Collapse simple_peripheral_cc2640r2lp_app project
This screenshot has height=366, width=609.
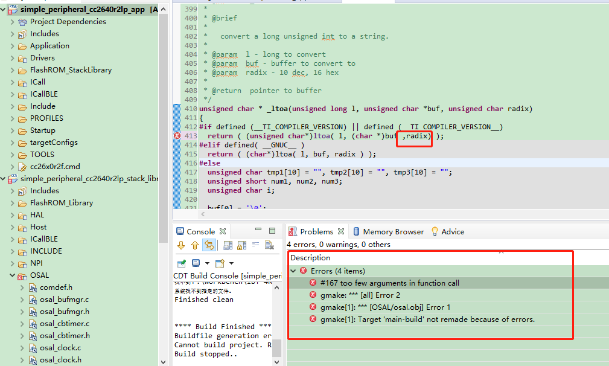(x=3, y=9)
